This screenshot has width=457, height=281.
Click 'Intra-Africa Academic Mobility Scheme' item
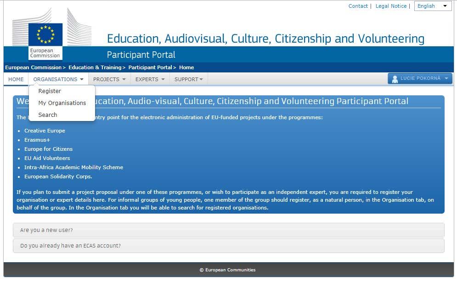pyautogui.click(x=74, y=167)
